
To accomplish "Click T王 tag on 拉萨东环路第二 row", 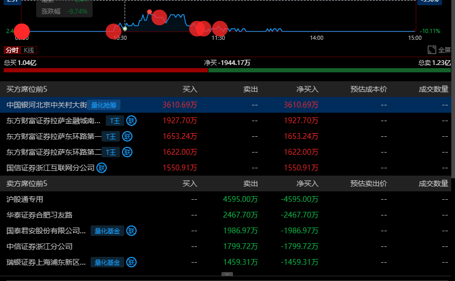I will (x=111, y=152).
